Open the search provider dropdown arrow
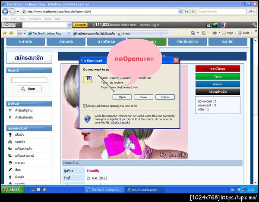This screenshot has height=202, width=259. tap(255, 11)
